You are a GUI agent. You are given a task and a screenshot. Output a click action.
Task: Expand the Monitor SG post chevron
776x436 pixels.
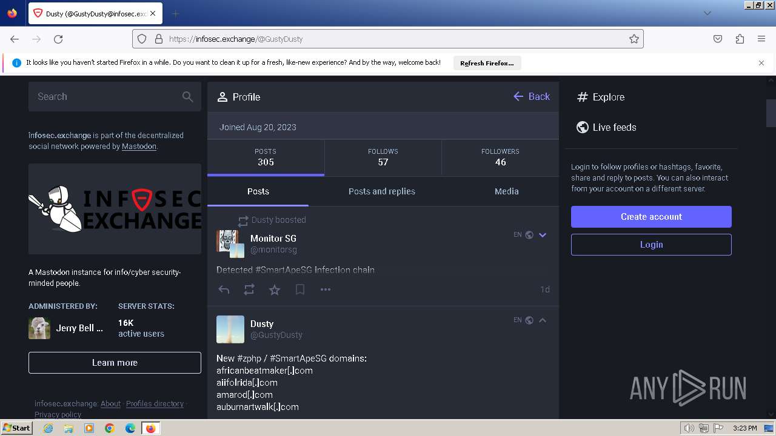(543, 235)
